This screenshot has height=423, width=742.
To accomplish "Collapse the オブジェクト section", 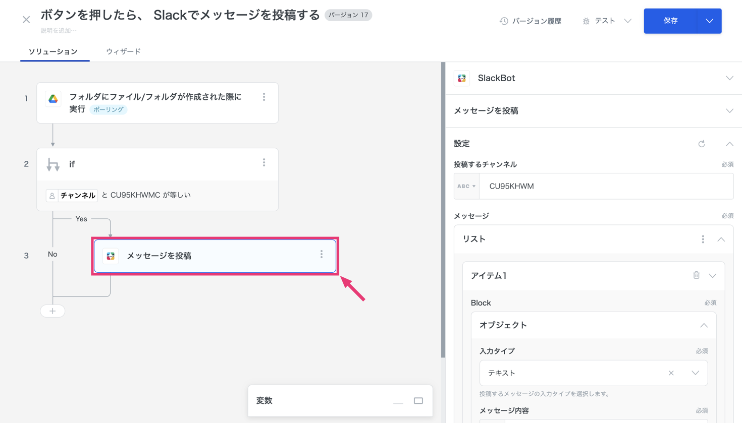I will (x=704, y=325).
